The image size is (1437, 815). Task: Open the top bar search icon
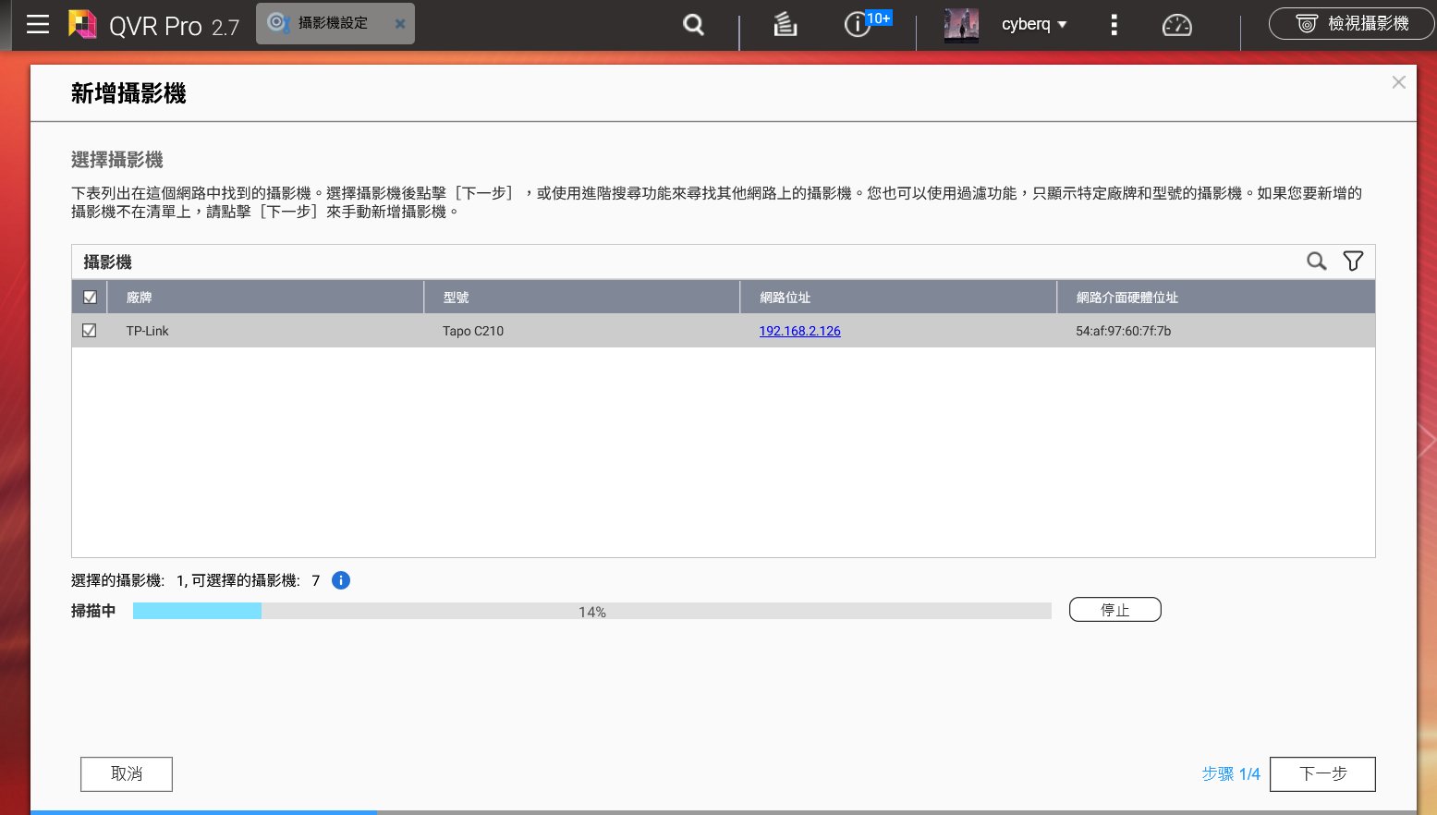(693, 25)
